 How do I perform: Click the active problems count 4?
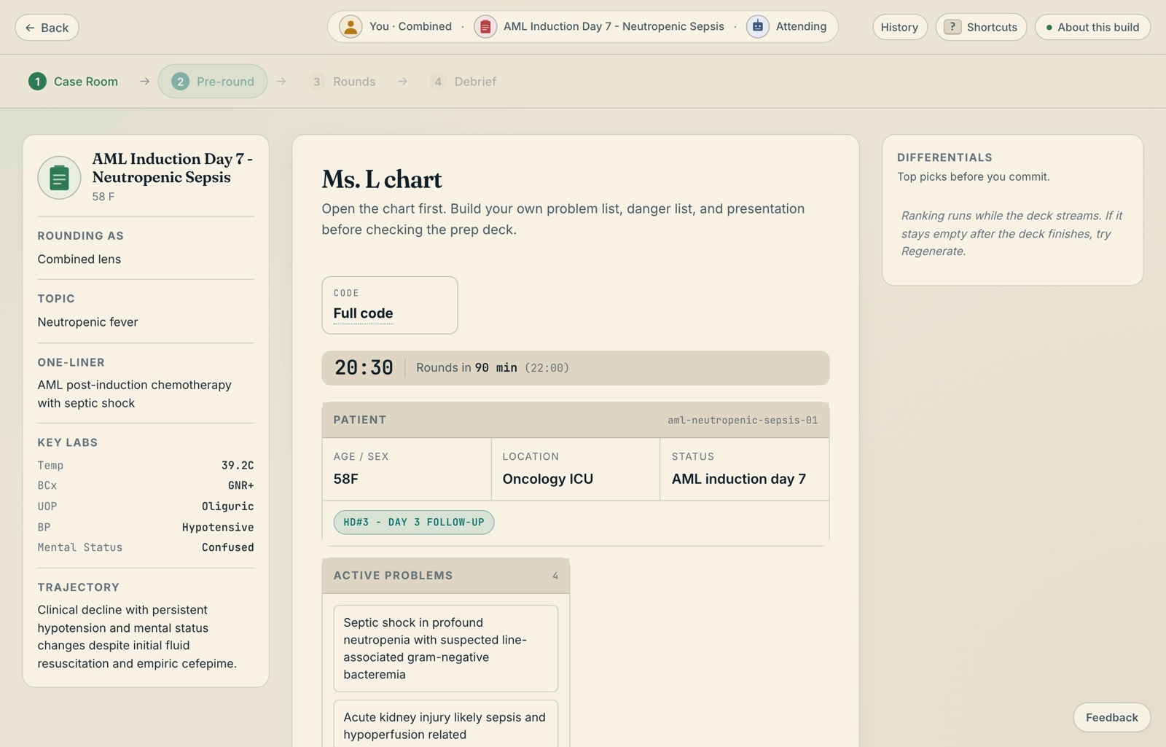pos(555,576)
